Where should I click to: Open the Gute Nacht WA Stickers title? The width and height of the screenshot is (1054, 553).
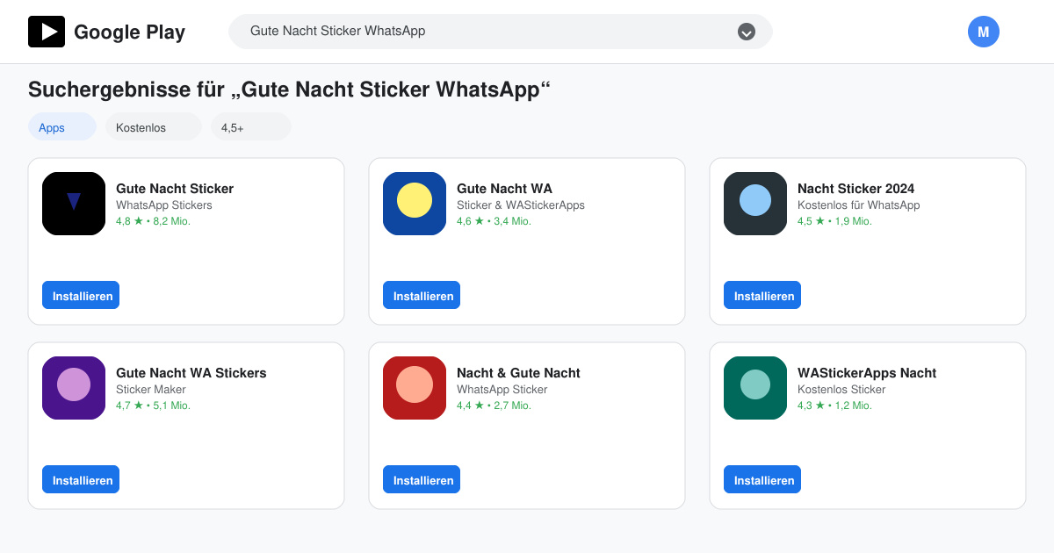[191, 372]
